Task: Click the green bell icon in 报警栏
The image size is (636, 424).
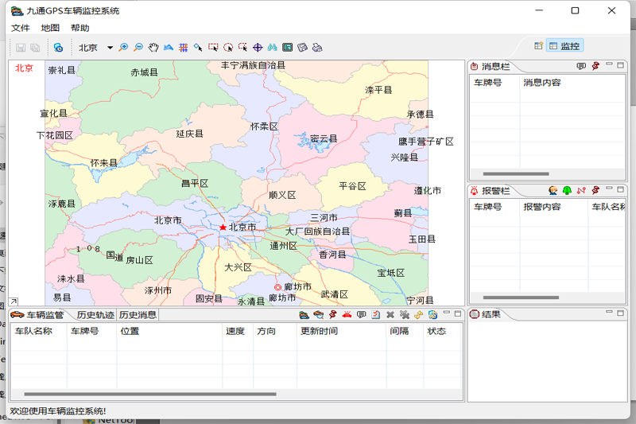Action: (567, 190)
